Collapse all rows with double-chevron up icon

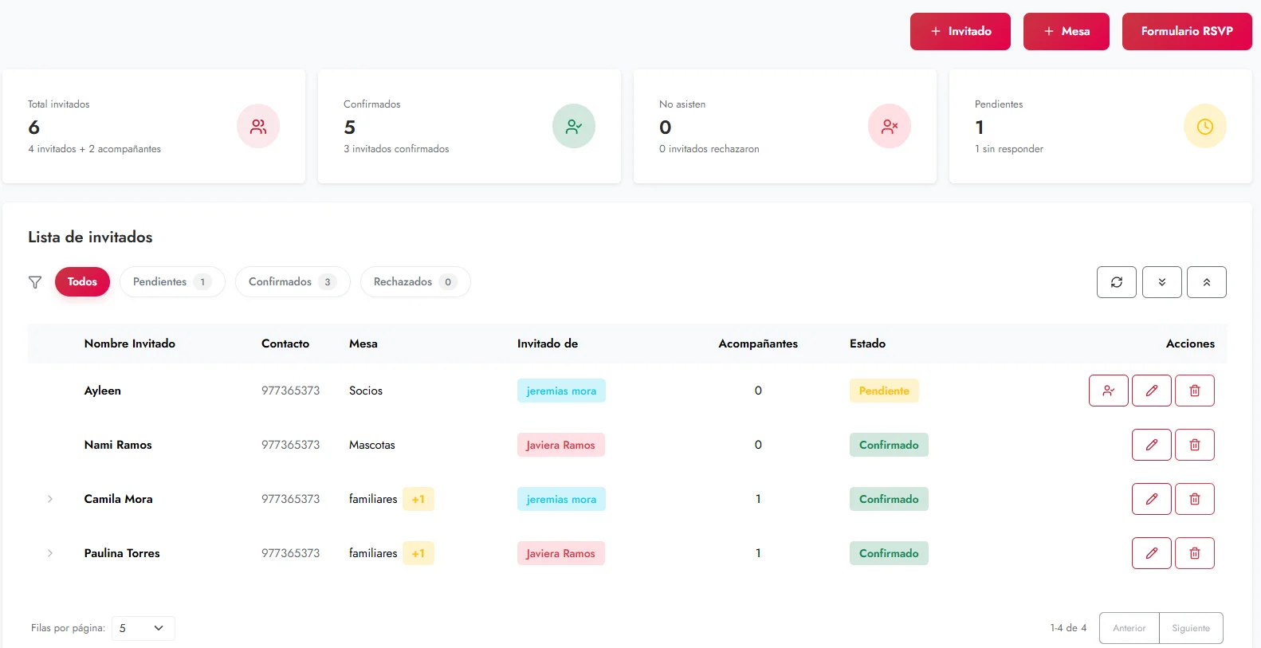pyautogui.click(x=1206, y=282)
